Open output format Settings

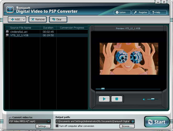(x=43, y=126)
